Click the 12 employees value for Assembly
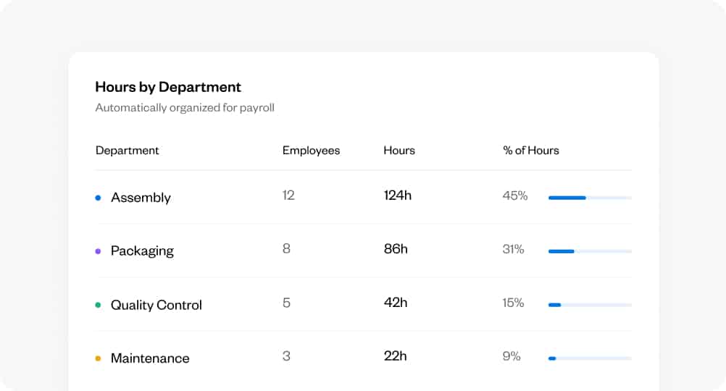The width and height of the screenshot is (726, 391). [288, 195]
